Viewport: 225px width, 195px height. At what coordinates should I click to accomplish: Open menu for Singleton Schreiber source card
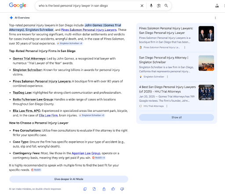pyautogui.click(x=167, y=77)
